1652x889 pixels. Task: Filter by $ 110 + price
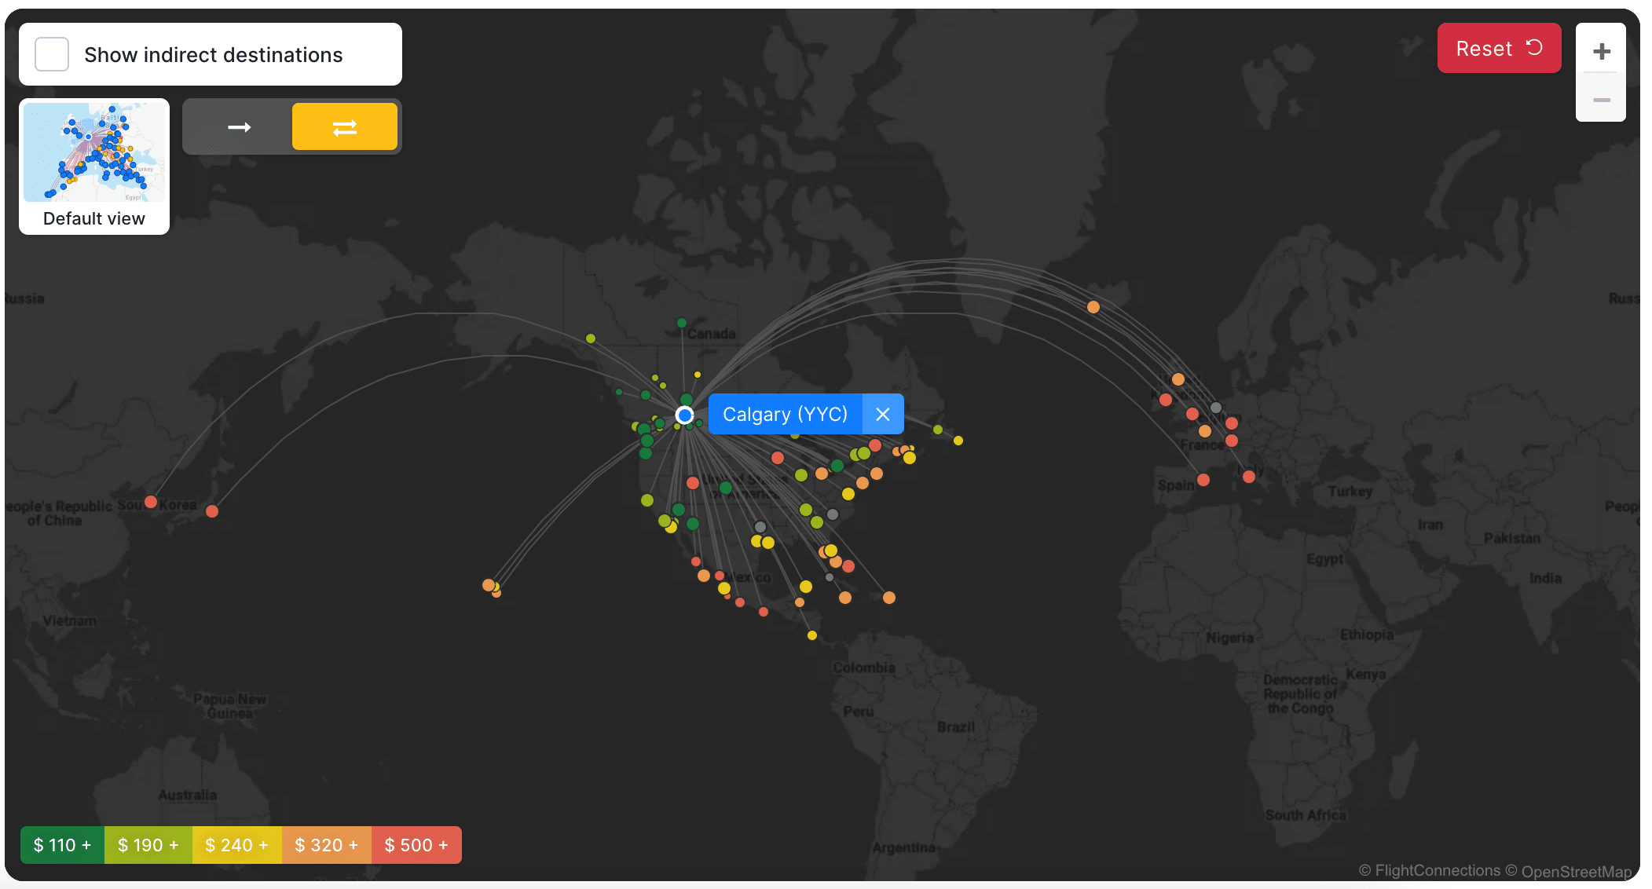62,845
